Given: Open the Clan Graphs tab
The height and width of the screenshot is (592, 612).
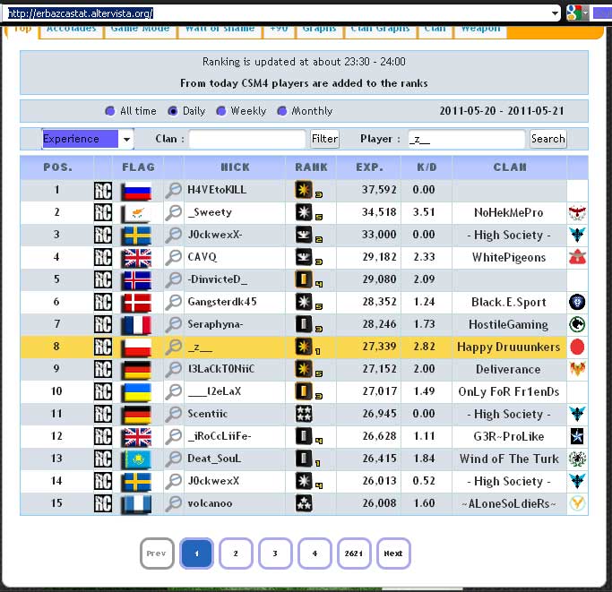Looking at the screenshot, I should pos(380,29).
